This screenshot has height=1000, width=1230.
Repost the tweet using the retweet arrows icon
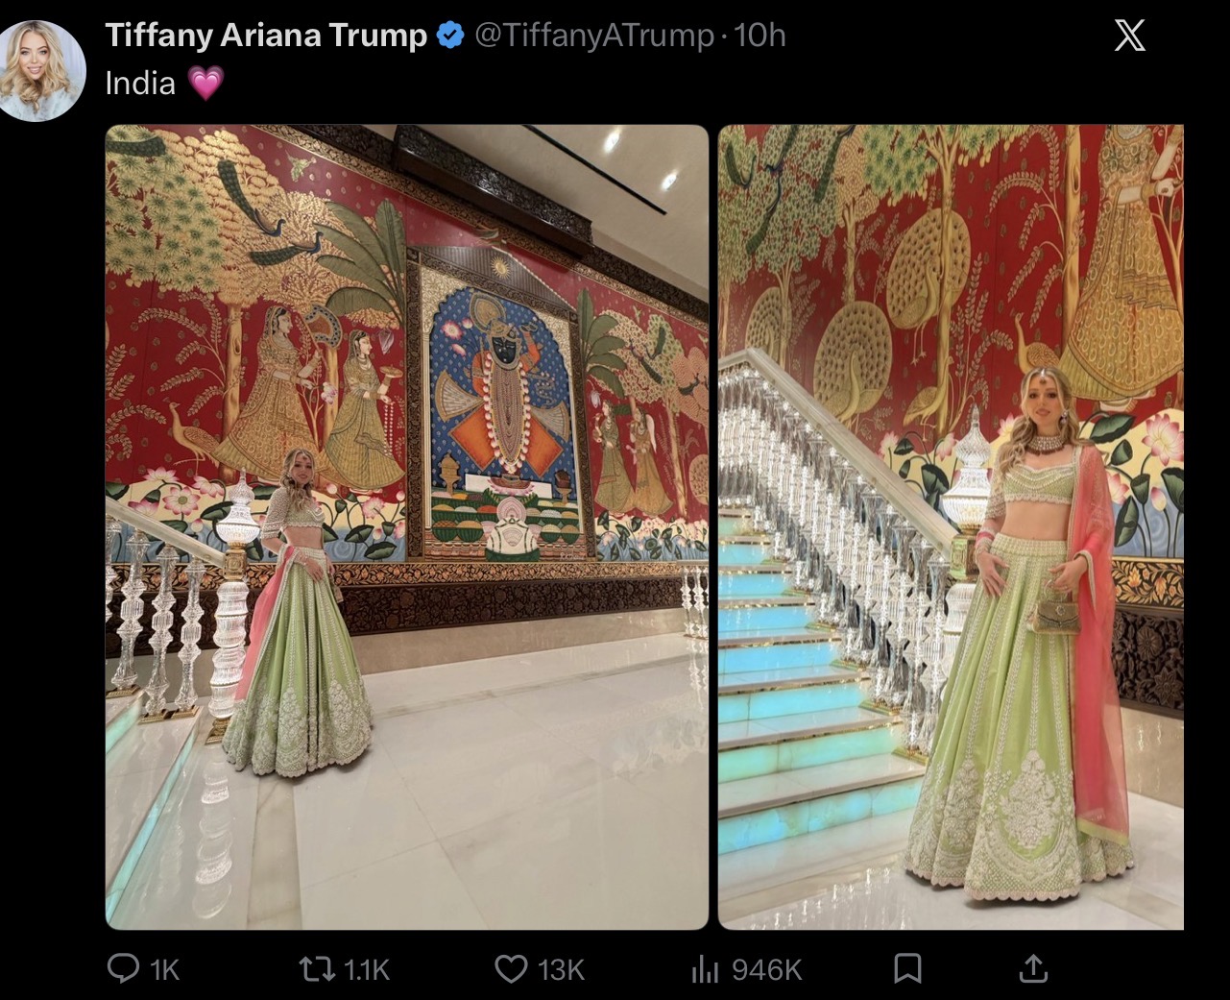(x=318, y=968)
